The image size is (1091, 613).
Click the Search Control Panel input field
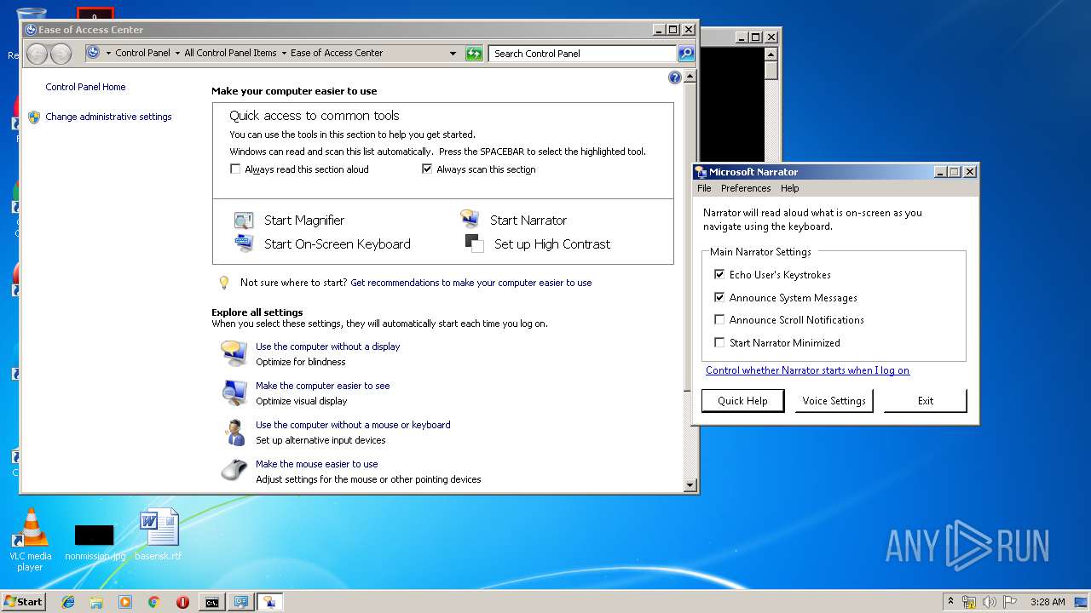coord(583,54)
